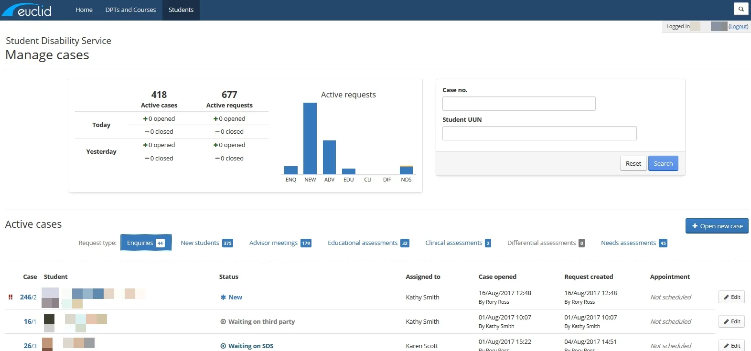Viewport: 751px width, 351px height.
Task: Click the Student column header
Action: click(55, 277)
